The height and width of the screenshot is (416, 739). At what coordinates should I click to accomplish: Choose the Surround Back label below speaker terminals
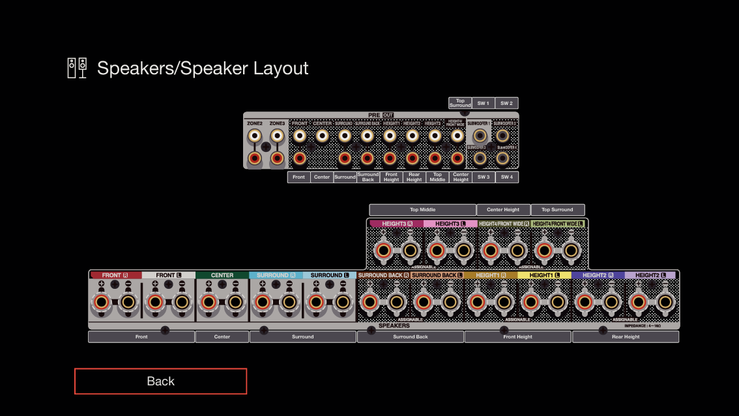click(x=410, y=337)
